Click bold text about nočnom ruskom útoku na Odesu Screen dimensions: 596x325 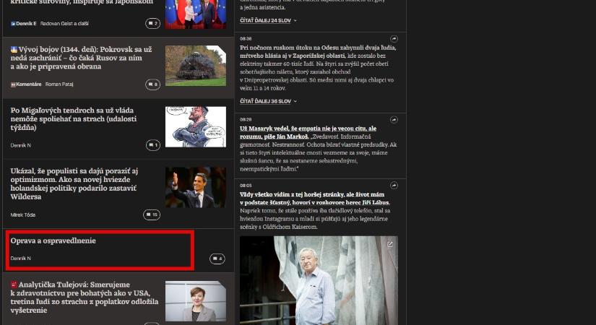(x=318, y=52)
